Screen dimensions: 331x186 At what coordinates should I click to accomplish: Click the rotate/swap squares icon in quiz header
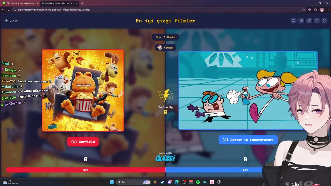(x=301, y=21)
